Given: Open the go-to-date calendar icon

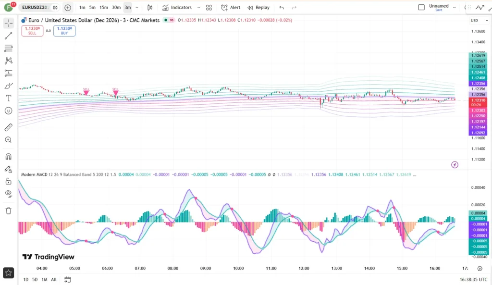Looking at the screenshot, I should [67, 279].
